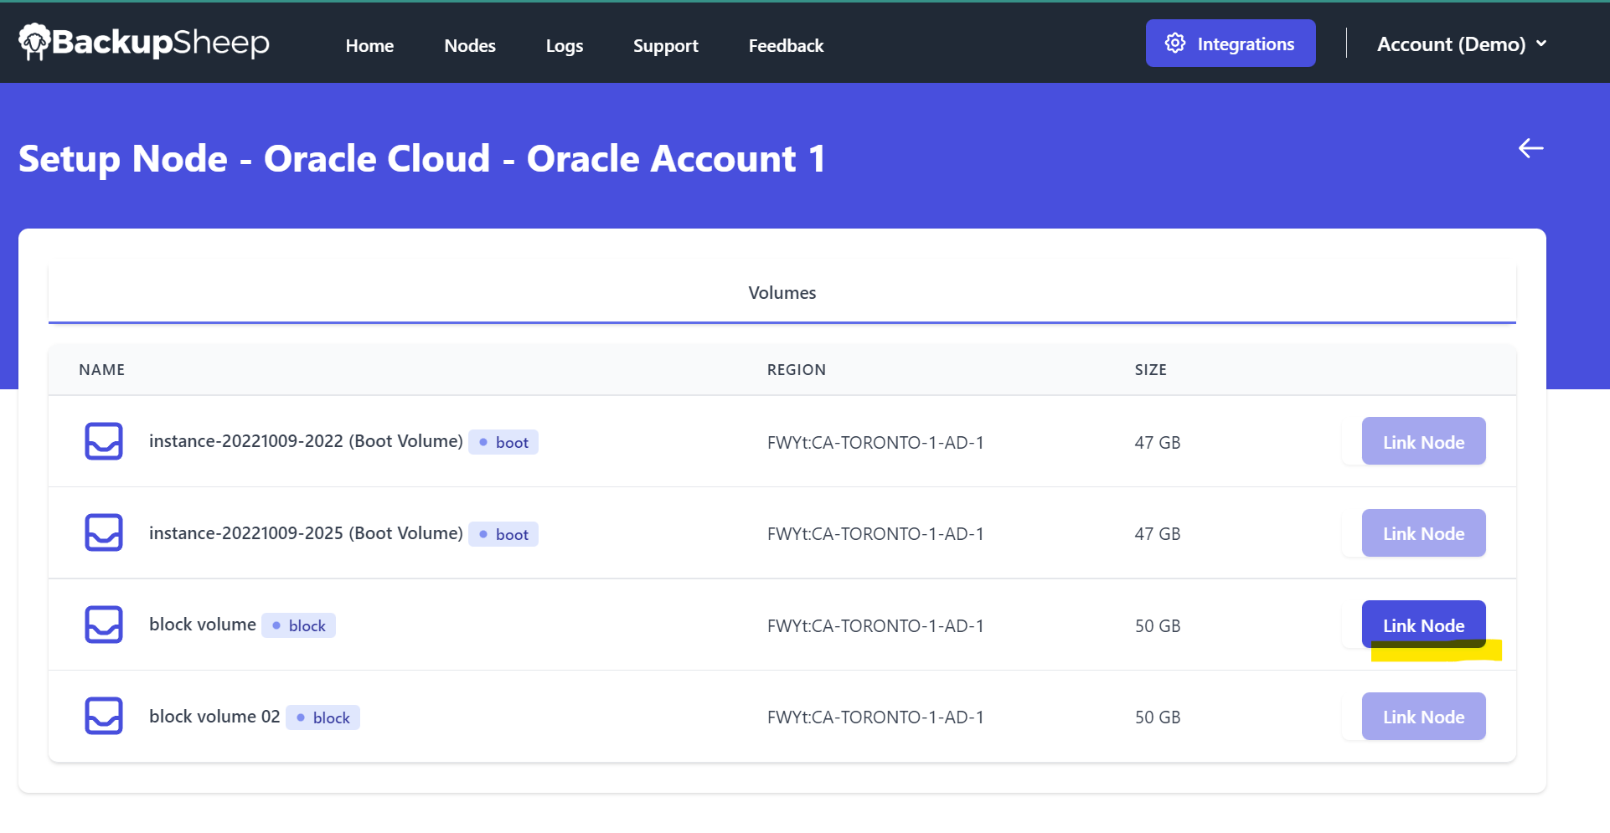The height and width of the screenshot is (833, 1610).
Task: Navigate to Support
Action: 666,45
